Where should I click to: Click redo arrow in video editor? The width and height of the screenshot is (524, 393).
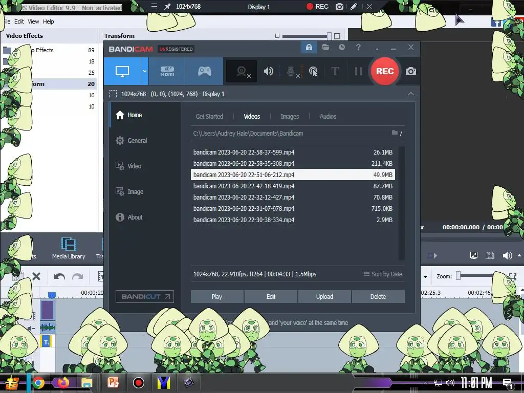click(x=78, y=276)
